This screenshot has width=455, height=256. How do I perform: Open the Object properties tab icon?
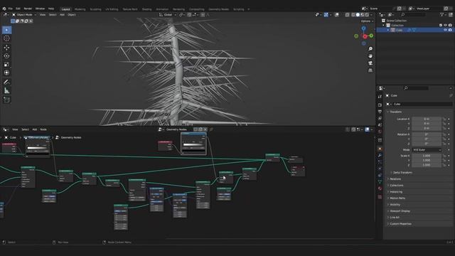pyautogui.click(x=380, y=149)
